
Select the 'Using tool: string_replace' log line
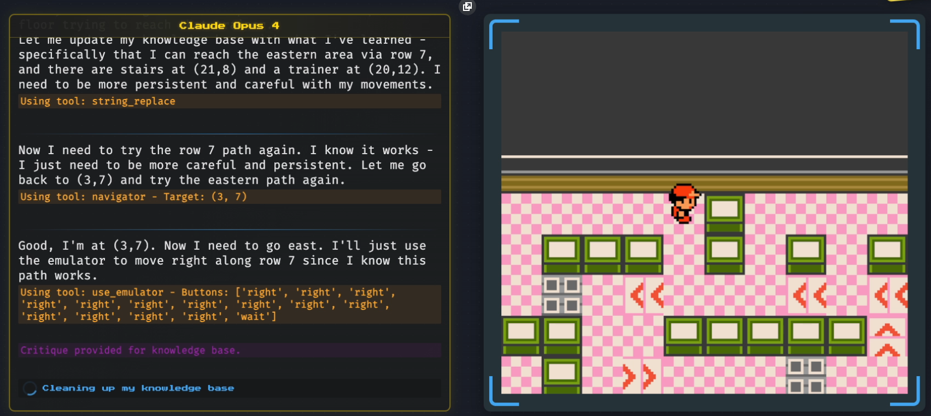[230, 101]
